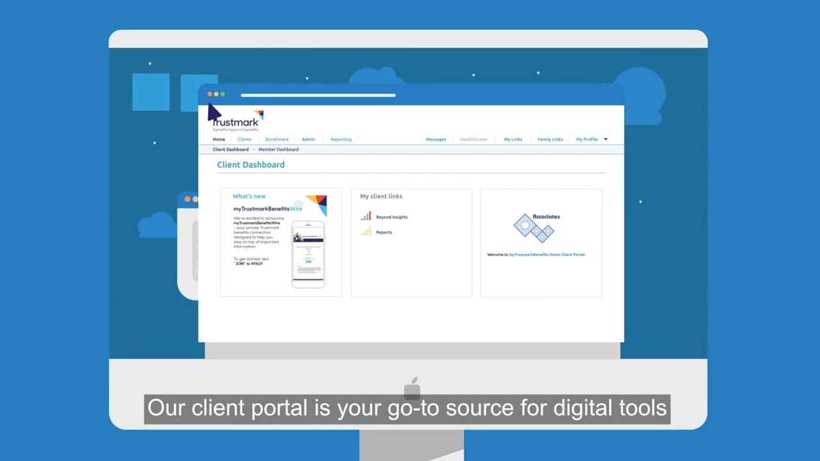Open My Profile menu
The image size is (820, 461).
[587, 139]
